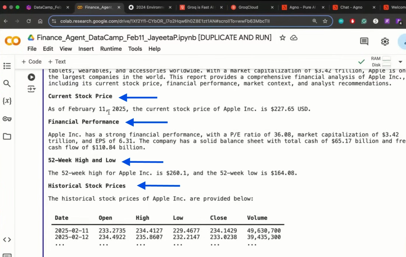Open the variables {x} panel
This screenshot has width=406, height=257.
[7, 101]
